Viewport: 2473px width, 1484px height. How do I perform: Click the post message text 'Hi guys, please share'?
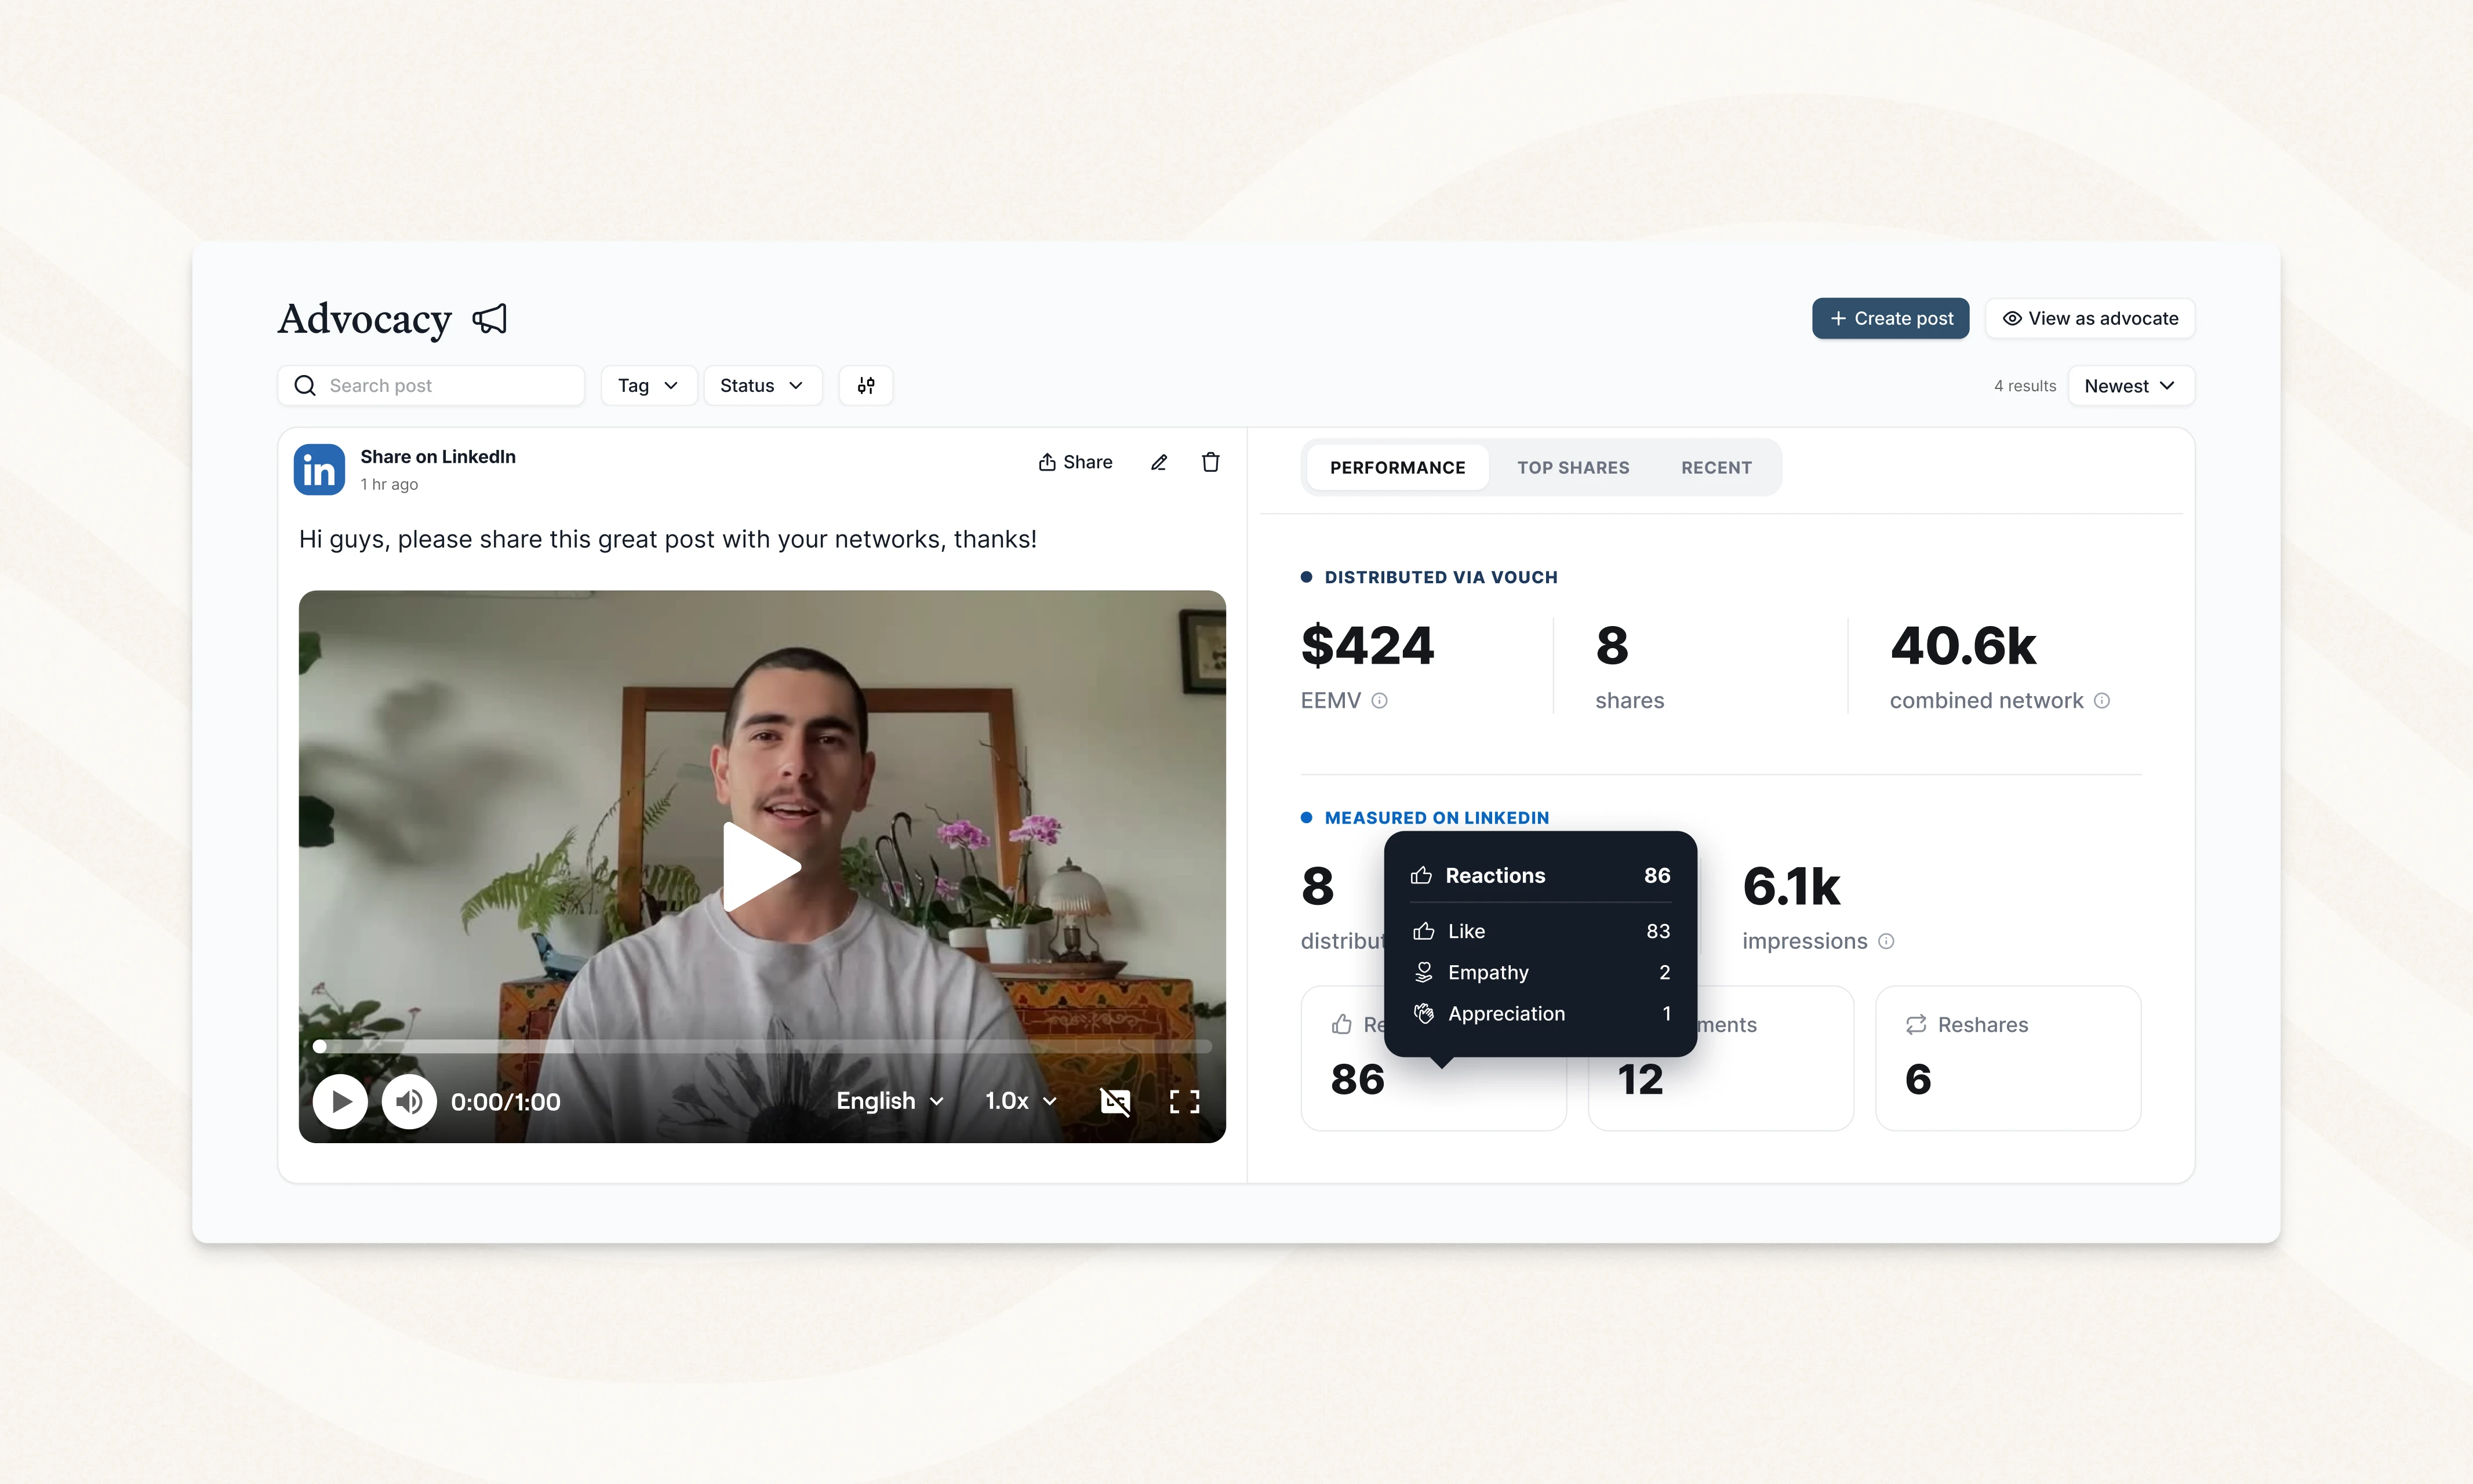[668, 539]
